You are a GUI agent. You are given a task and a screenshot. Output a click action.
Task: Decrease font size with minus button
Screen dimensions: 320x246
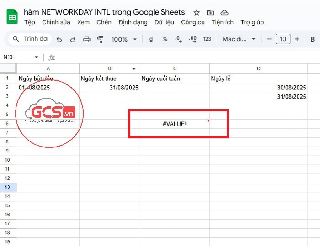pos(269,39)
